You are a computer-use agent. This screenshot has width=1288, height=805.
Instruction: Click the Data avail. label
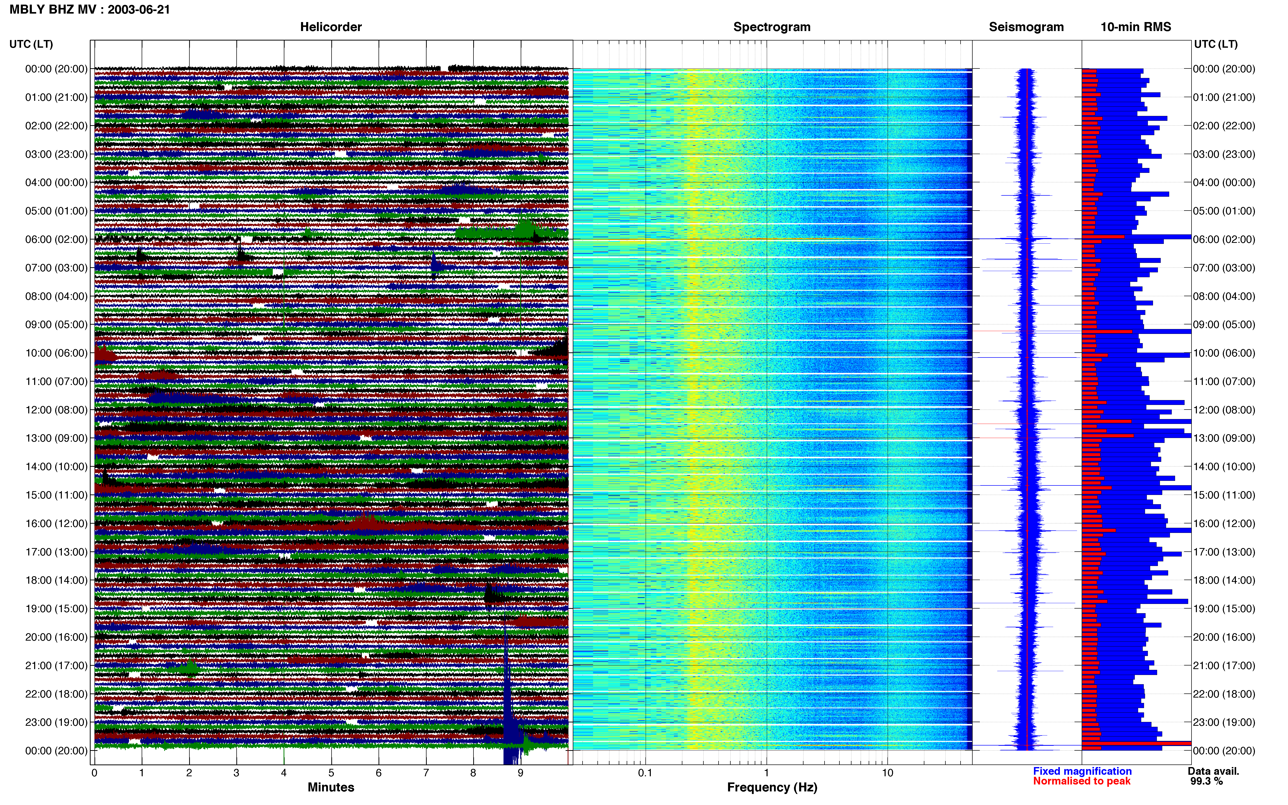(1213, 771)
